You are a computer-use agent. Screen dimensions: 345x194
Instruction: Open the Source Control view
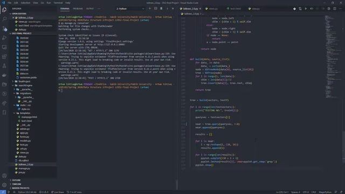point(4,29)
